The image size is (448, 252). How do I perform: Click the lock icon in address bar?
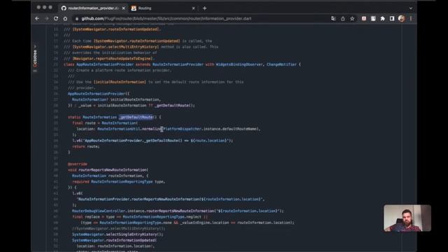pyautogui.click(x=77, y=19)
